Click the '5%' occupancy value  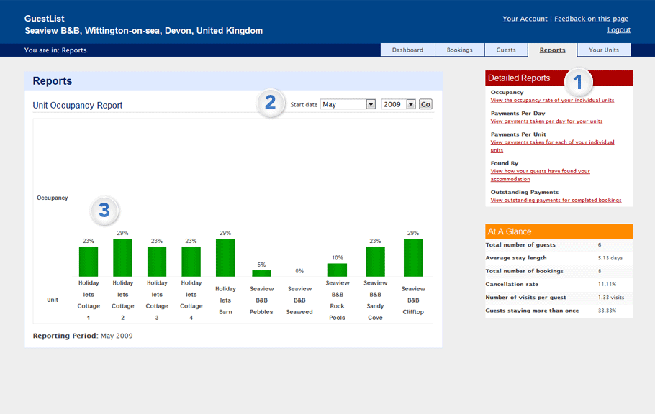pos(261,264)
